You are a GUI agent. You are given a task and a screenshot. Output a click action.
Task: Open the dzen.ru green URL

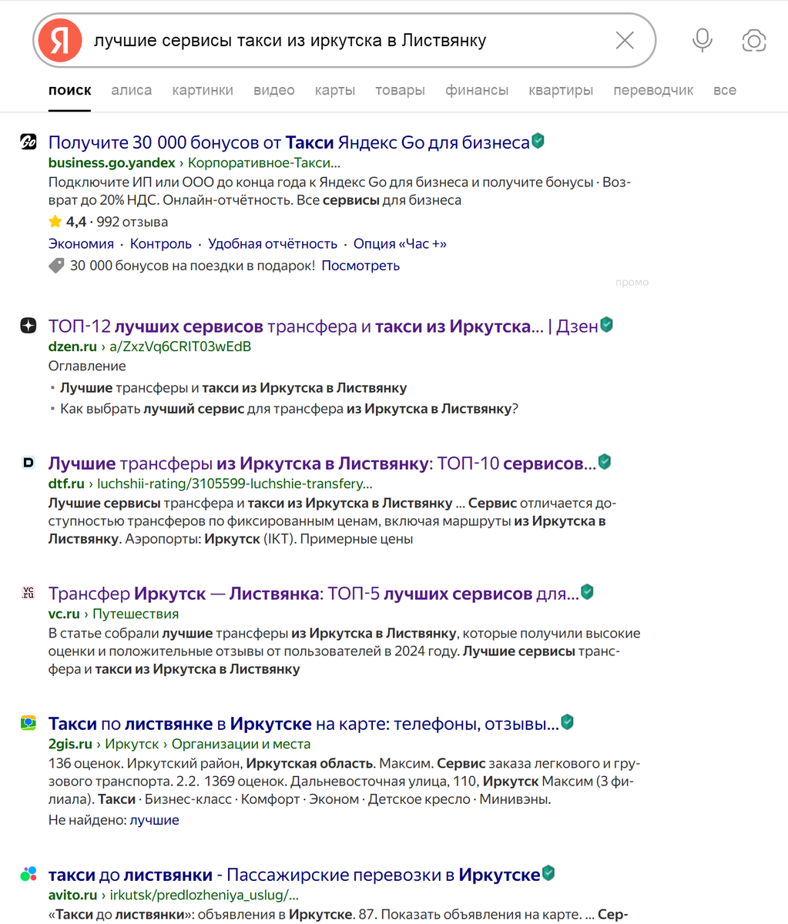72,346
